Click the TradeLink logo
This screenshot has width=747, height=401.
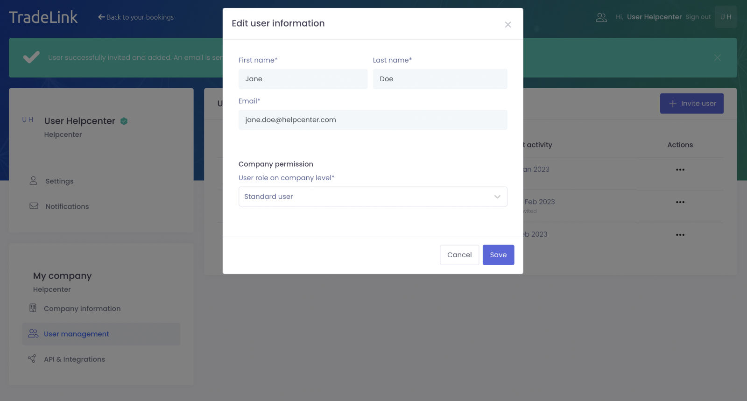tap(43, 17)
